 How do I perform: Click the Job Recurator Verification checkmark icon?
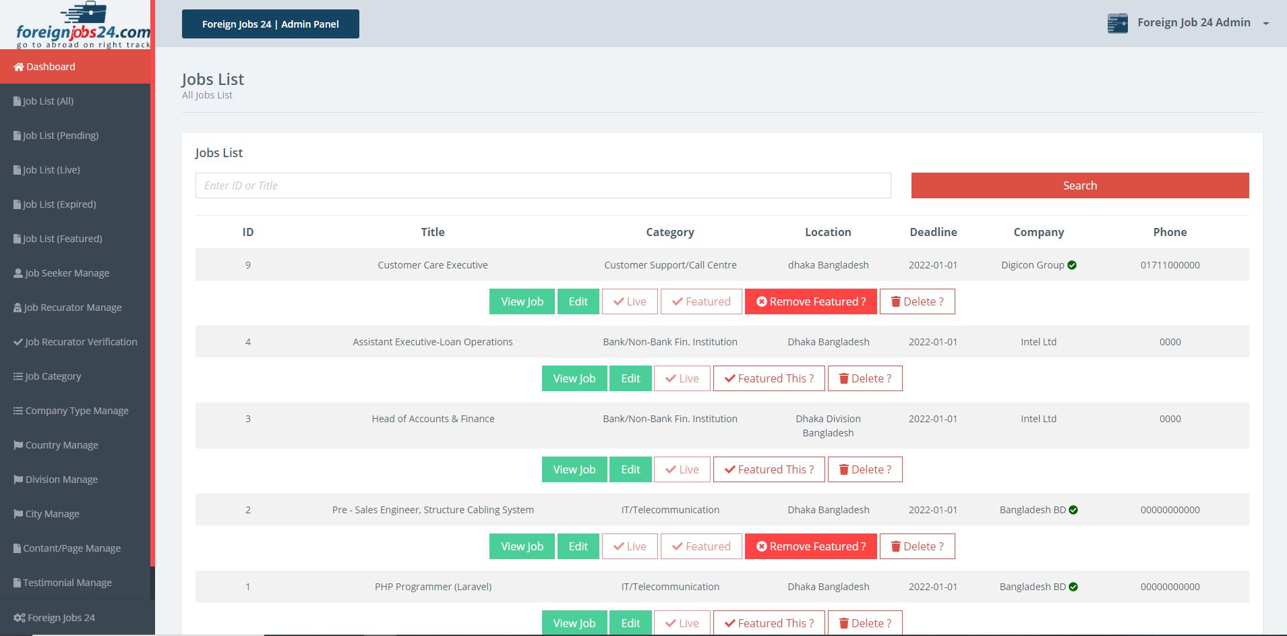coord(18,342)
